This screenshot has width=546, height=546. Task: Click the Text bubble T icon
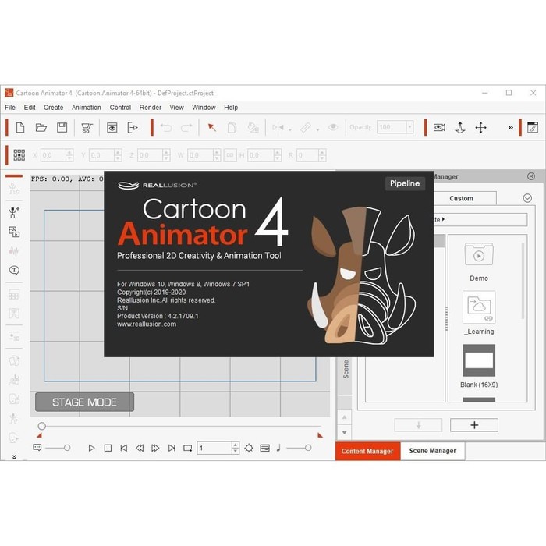(x=14, y=270)
